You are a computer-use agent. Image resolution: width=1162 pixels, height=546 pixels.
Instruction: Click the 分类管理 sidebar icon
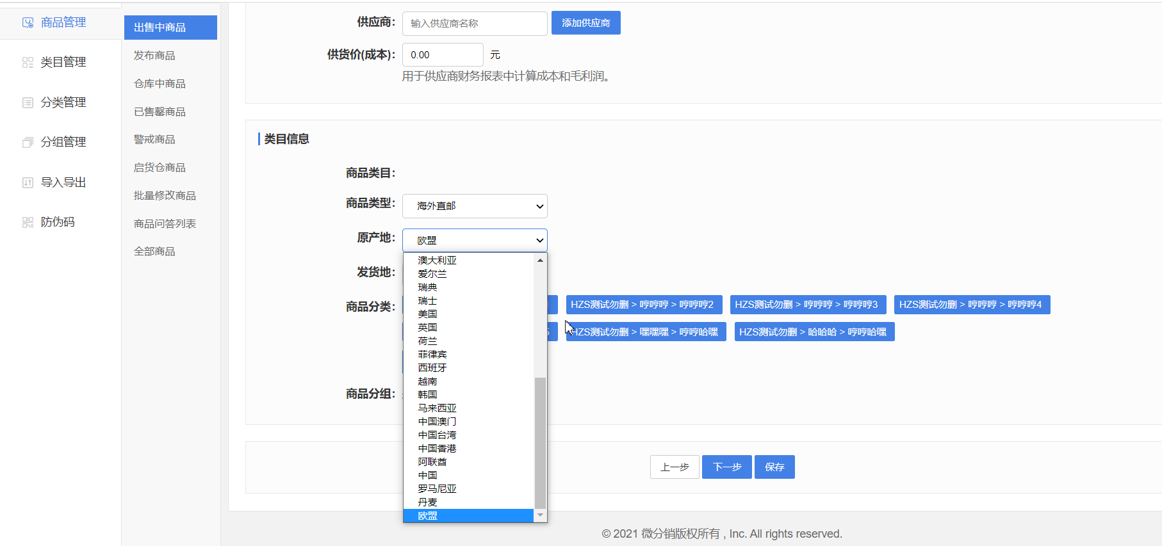(28, 102)
